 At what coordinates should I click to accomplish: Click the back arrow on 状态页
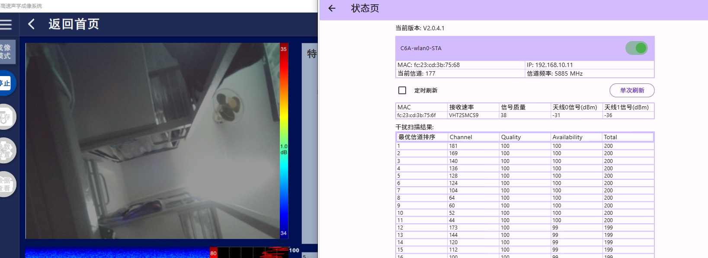332,8
